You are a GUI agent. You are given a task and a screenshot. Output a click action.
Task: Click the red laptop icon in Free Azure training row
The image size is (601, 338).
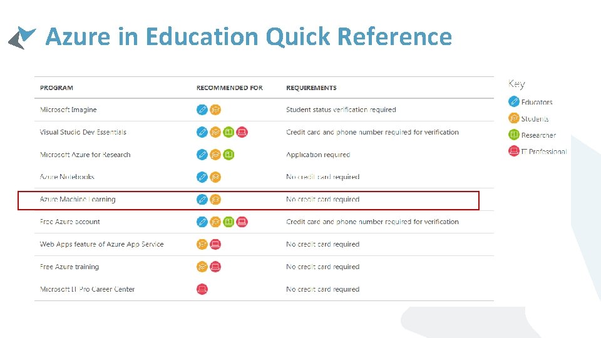215,267
